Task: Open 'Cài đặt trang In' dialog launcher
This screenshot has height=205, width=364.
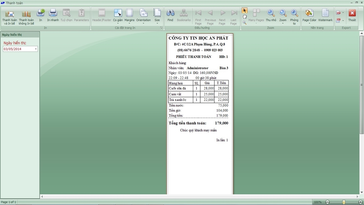Action: [x=161, y=28]
